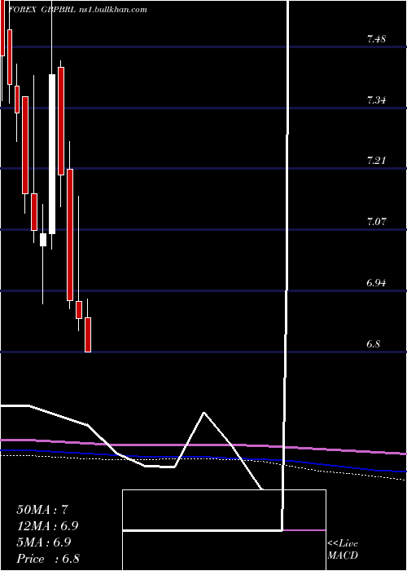Click the 12MA : 6.9 legend entry
Image resolution: width=407 pixels, height=571 pixels.
[x=47, y=526]
